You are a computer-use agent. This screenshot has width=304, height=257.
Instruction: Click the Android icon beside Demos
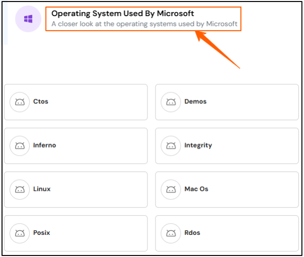(x=171, y=102)
